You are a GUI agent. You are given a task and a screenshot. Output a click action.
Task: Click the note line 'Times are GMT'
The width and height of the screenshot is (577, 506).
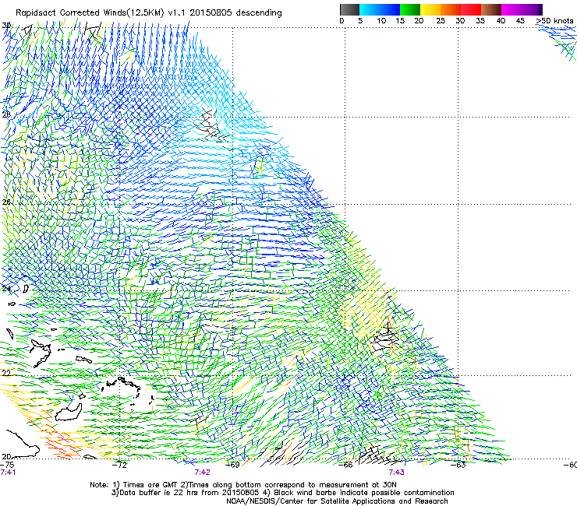point(243,485)
